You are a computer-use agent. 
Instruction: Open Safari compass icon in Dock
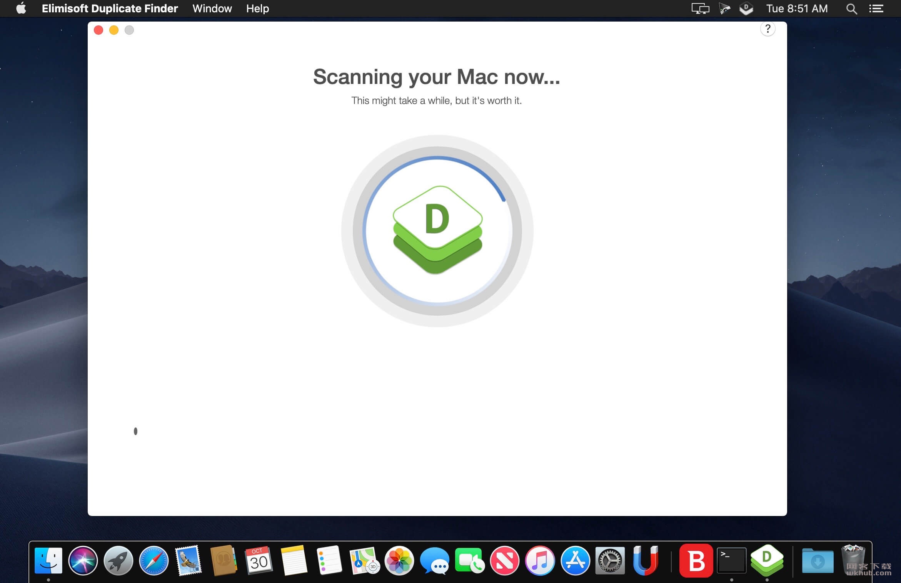click(x=154, y=560)
